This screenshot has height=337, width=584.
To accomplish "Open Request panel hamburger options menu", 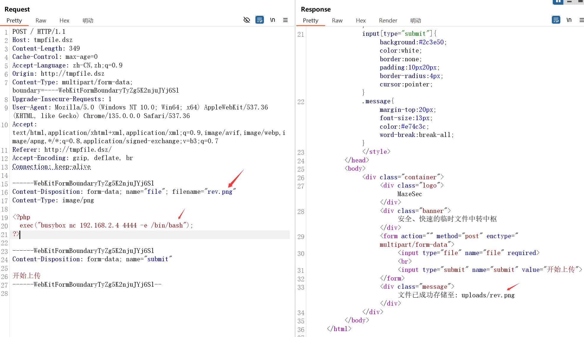I will point(285,20).
